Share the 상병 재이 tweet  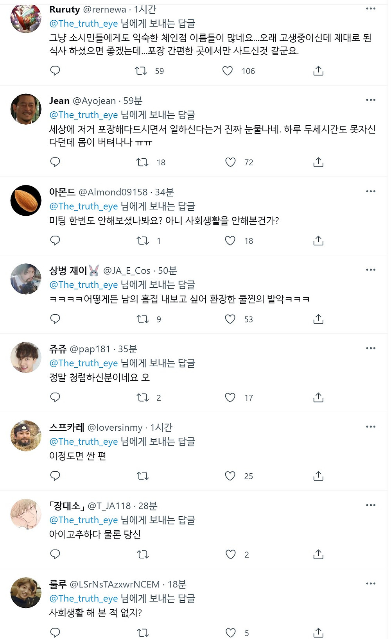pos(318,319)
